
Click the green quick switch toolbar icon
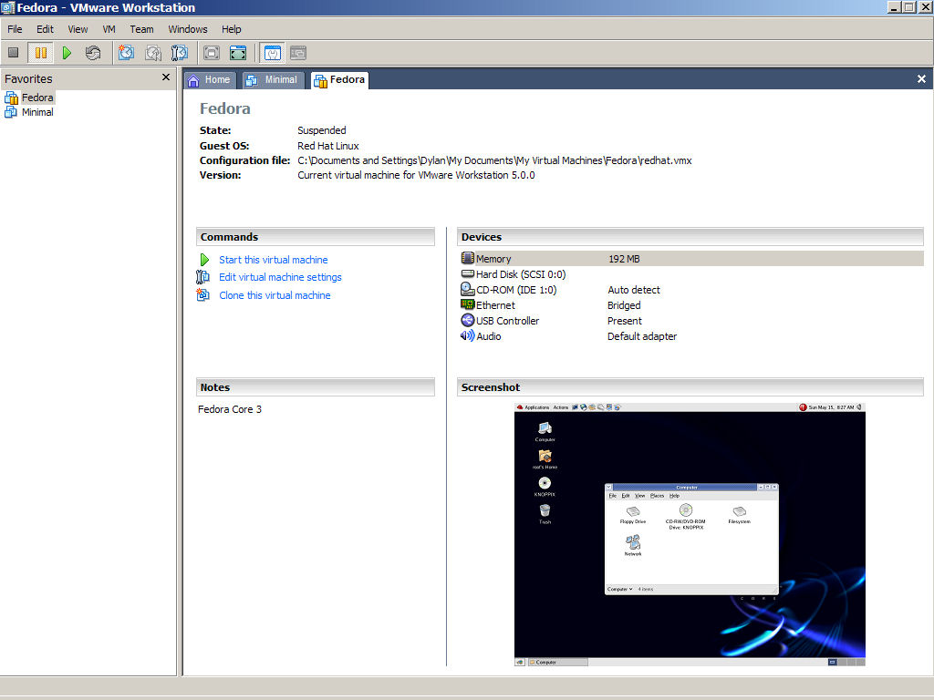pyautogui.click(x=238, y=53)
